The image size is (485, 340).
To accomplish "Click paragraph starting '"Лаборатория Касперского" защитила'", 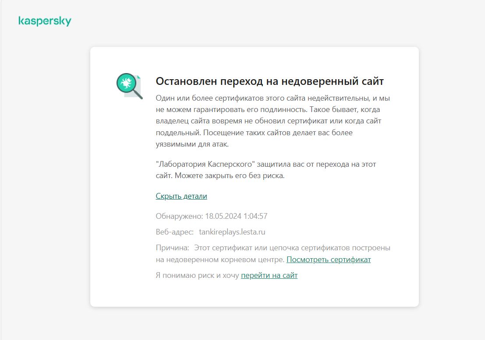I will pyautogui.click(x=266, y=170).
